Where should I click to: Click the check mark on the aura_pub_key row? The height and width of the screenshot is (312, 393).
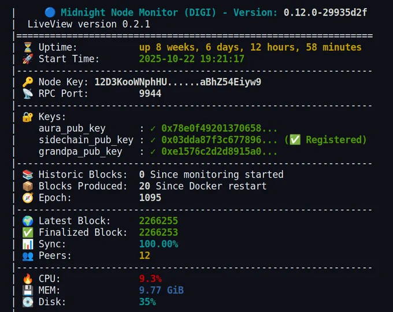point(153,129)
